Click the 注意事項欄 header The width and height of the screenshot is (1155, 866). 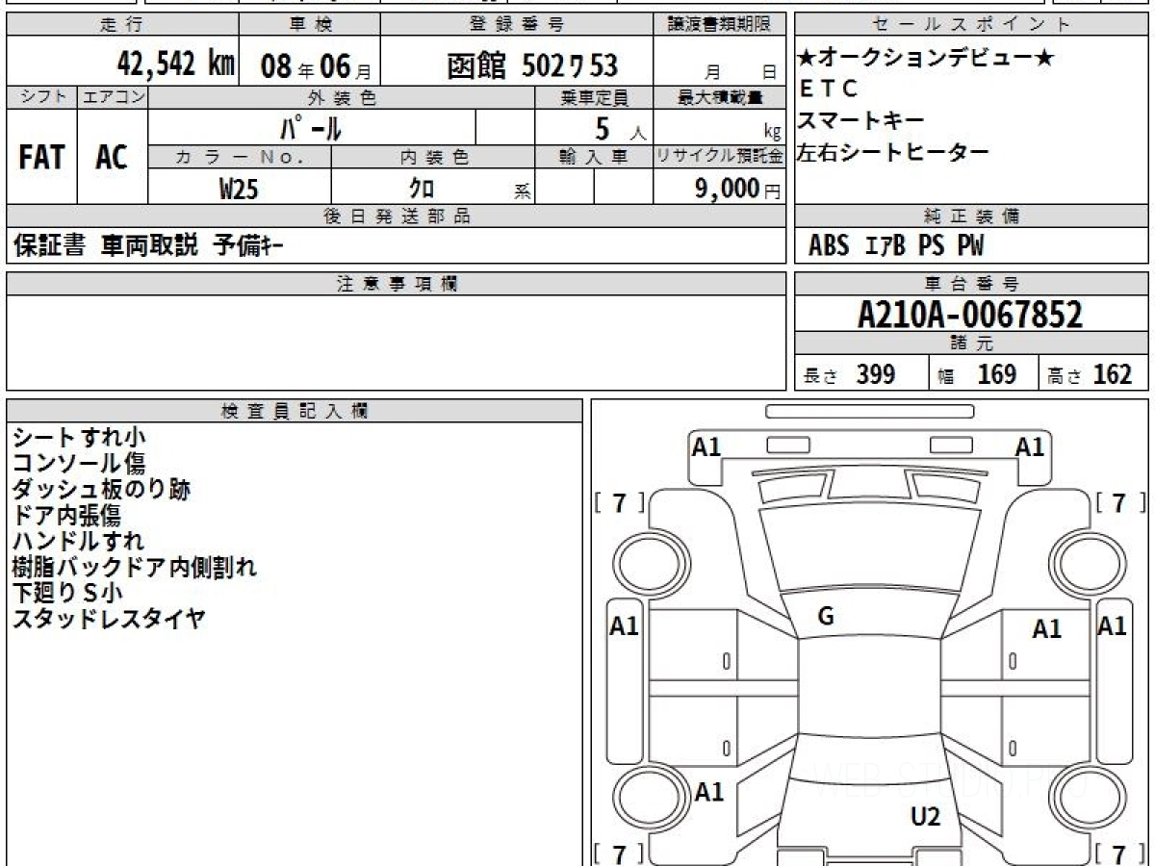click(396, 284)
